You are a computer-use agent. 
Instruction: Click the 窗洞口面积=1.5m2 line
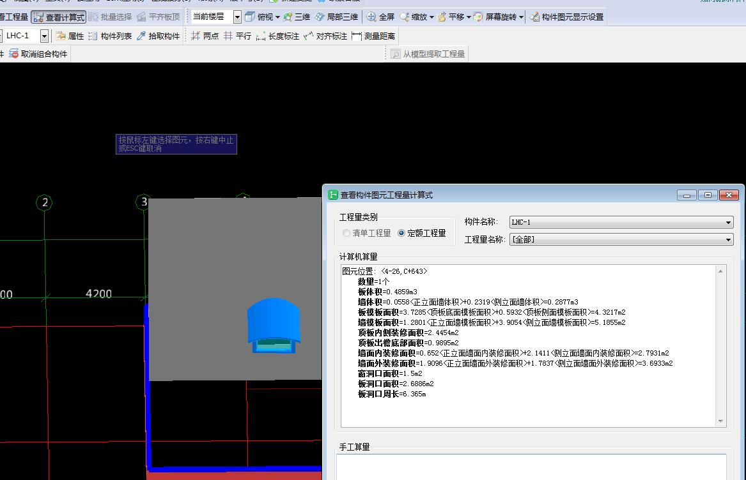point(390,373)
